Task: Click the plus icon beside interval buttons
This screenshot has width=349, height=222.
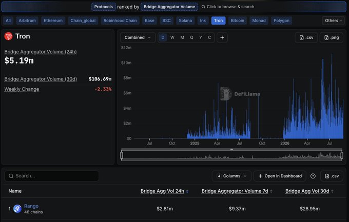Action: click(x=222, y=37)
